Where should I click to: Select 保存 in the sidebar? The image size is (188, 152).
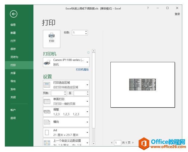coord(13,49)
